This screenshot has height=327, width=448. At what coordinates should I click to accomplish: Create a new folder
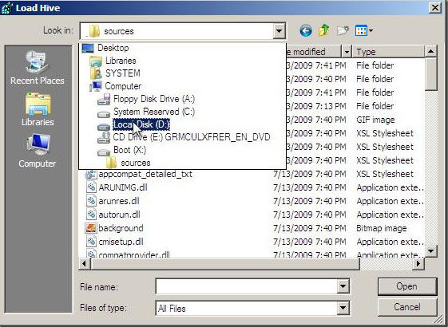(343, 30)
